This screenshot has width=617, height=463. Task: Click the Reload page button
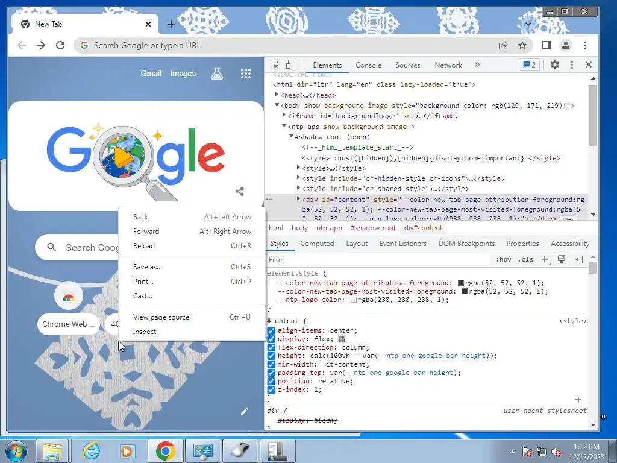(x=60, y=45)
